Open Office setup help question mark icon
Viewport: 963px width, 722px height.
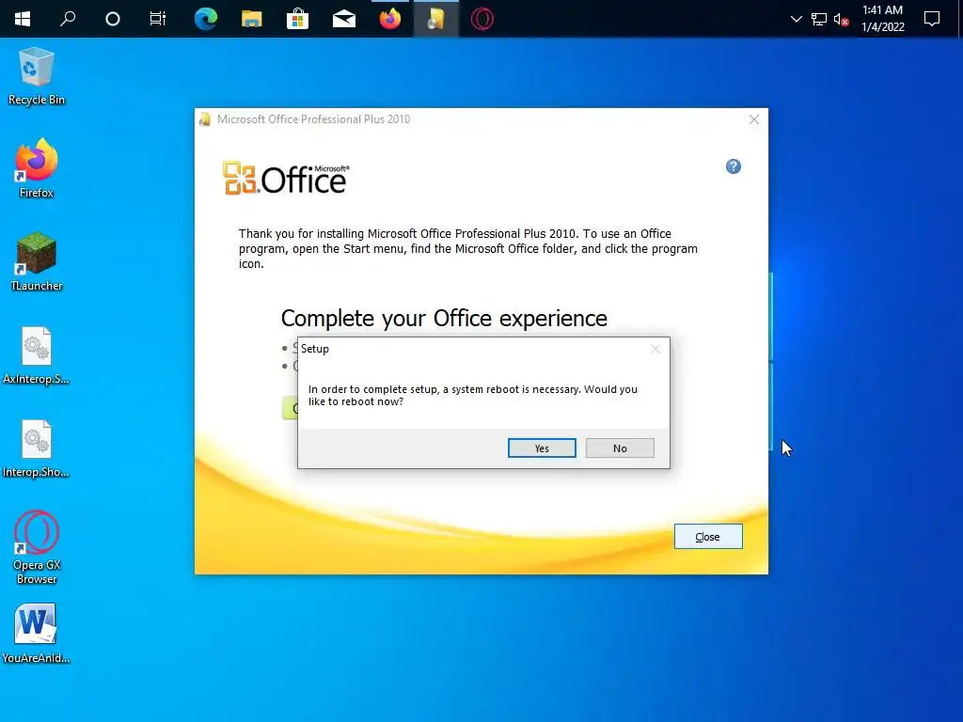[x=734, y=166]
